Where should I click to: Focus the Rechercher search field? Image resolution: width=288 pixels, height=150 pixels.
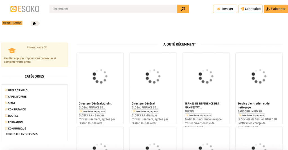coord(113,9)
